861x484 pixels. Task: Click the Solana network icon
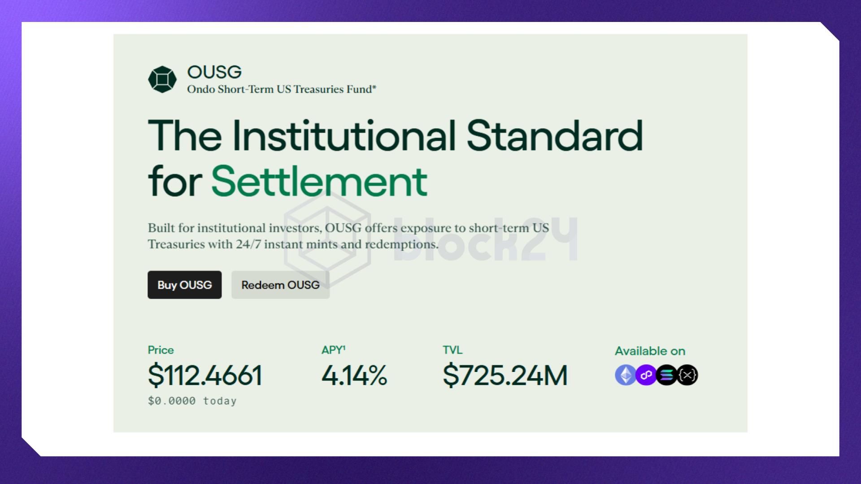(x=666, y=375)
